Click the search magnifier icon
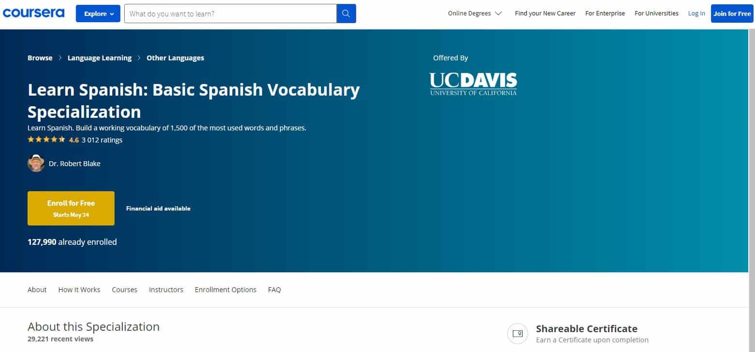This screenshot has height=352, width=755. pyautogui.click(x=346, y=14)
